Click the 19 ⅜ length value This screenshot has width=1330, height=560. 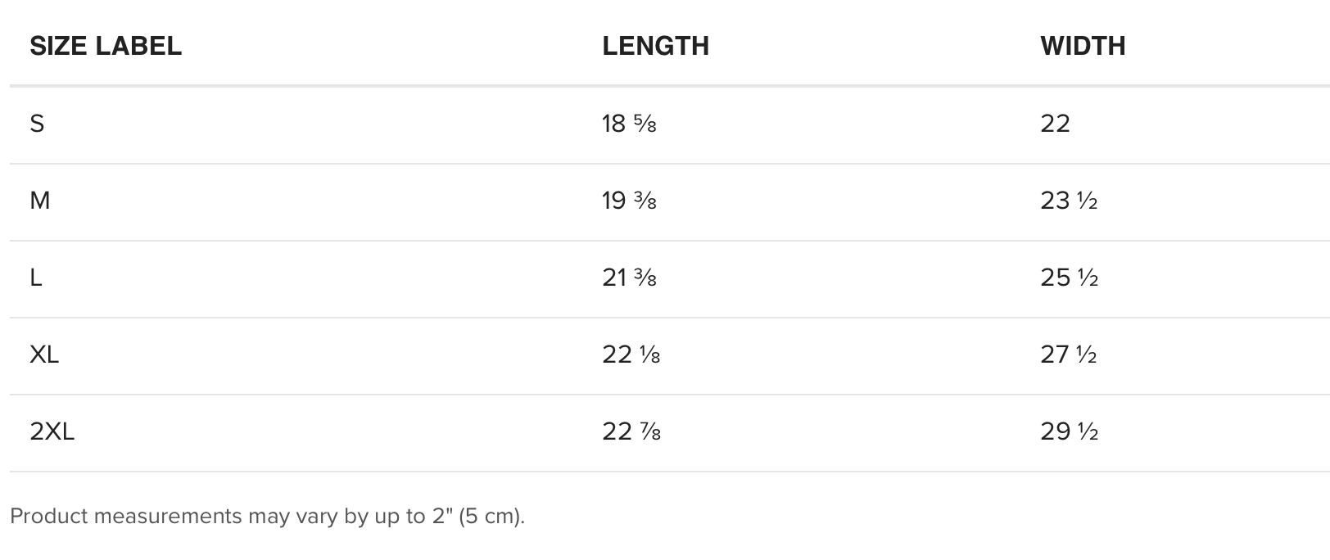click(x=629, y=201)
